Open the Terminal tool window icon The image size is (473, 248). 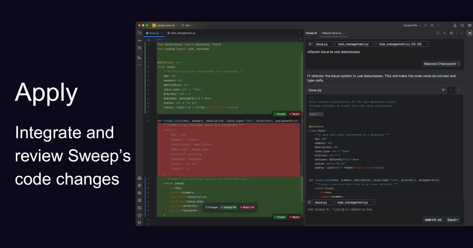point(140,208)
